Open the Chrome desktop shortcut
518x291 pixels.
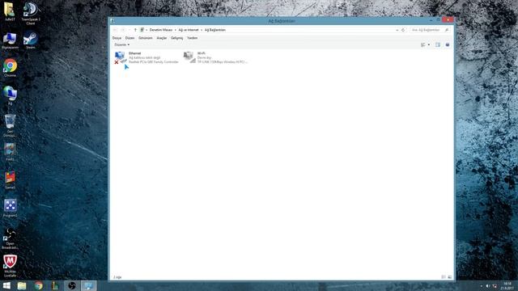point(10,68)
